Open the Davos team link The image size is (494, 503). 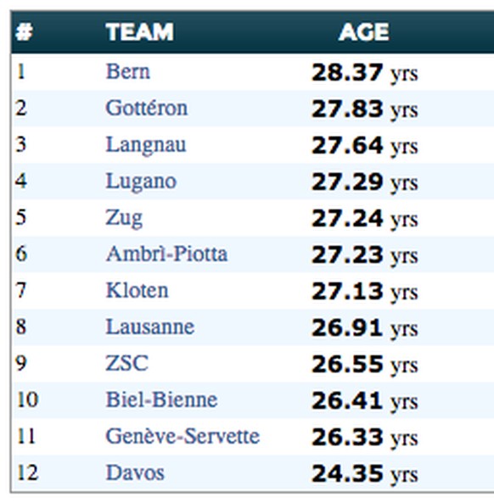(x=135, y=472)
